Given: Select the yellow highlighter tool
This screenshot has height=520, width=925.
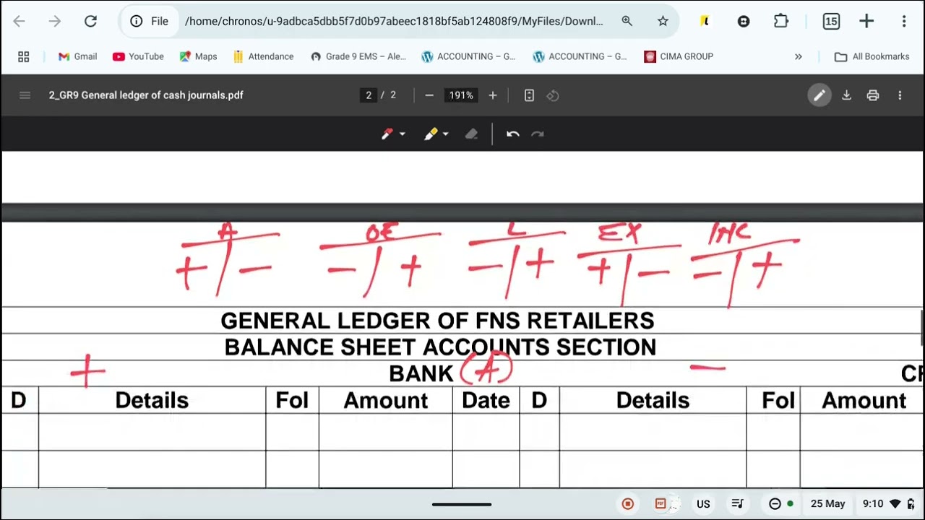Looking at the screenshot, I should tap(431, 134).
